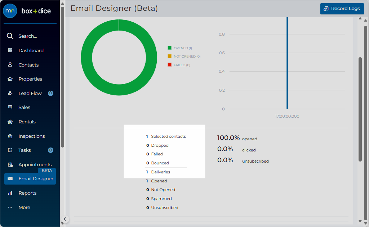Click the Reports bar chart icon

(10, 193)
